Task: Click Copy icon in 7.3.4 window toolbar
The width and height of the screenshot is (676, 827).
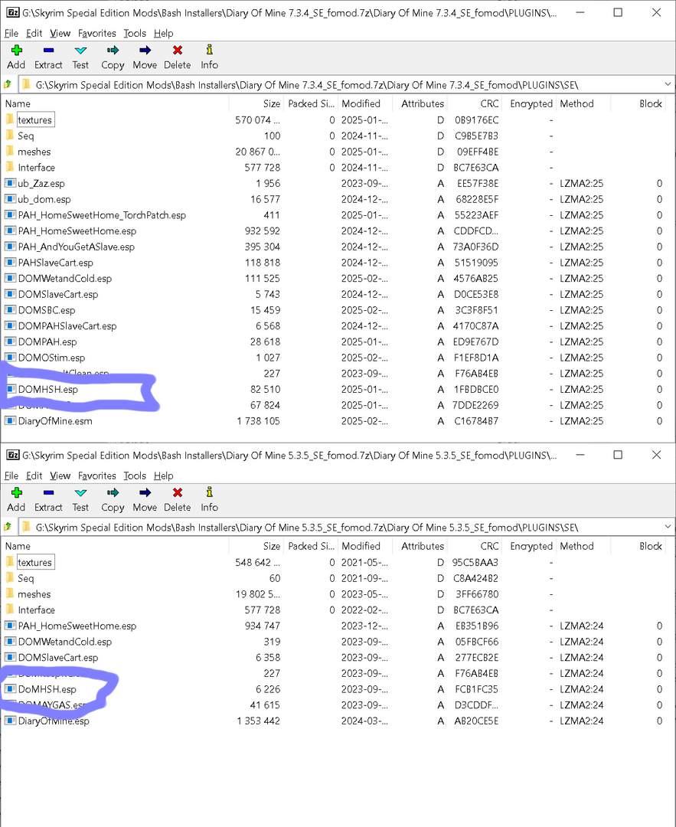Action: pos(113,50)
